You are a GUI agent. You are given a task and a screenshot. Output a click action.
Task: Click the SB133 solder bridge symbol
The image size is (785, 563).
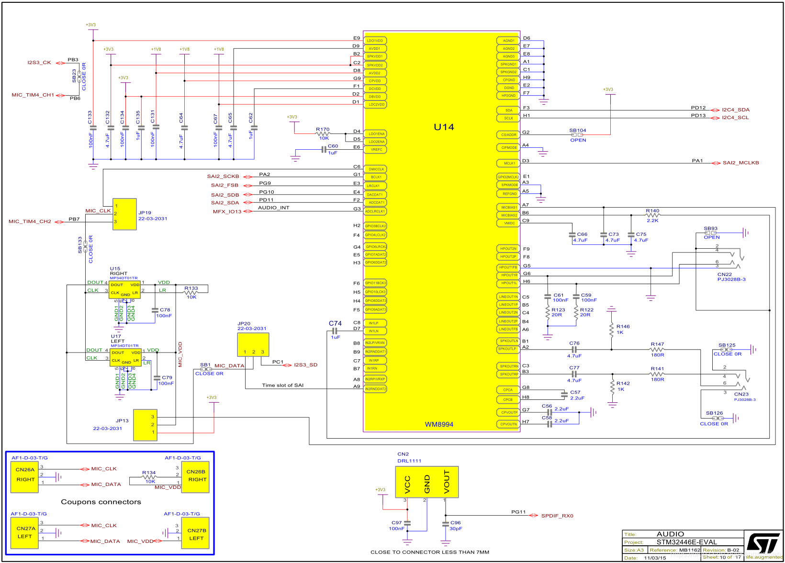pyautogui.click(x=85, y=246)
